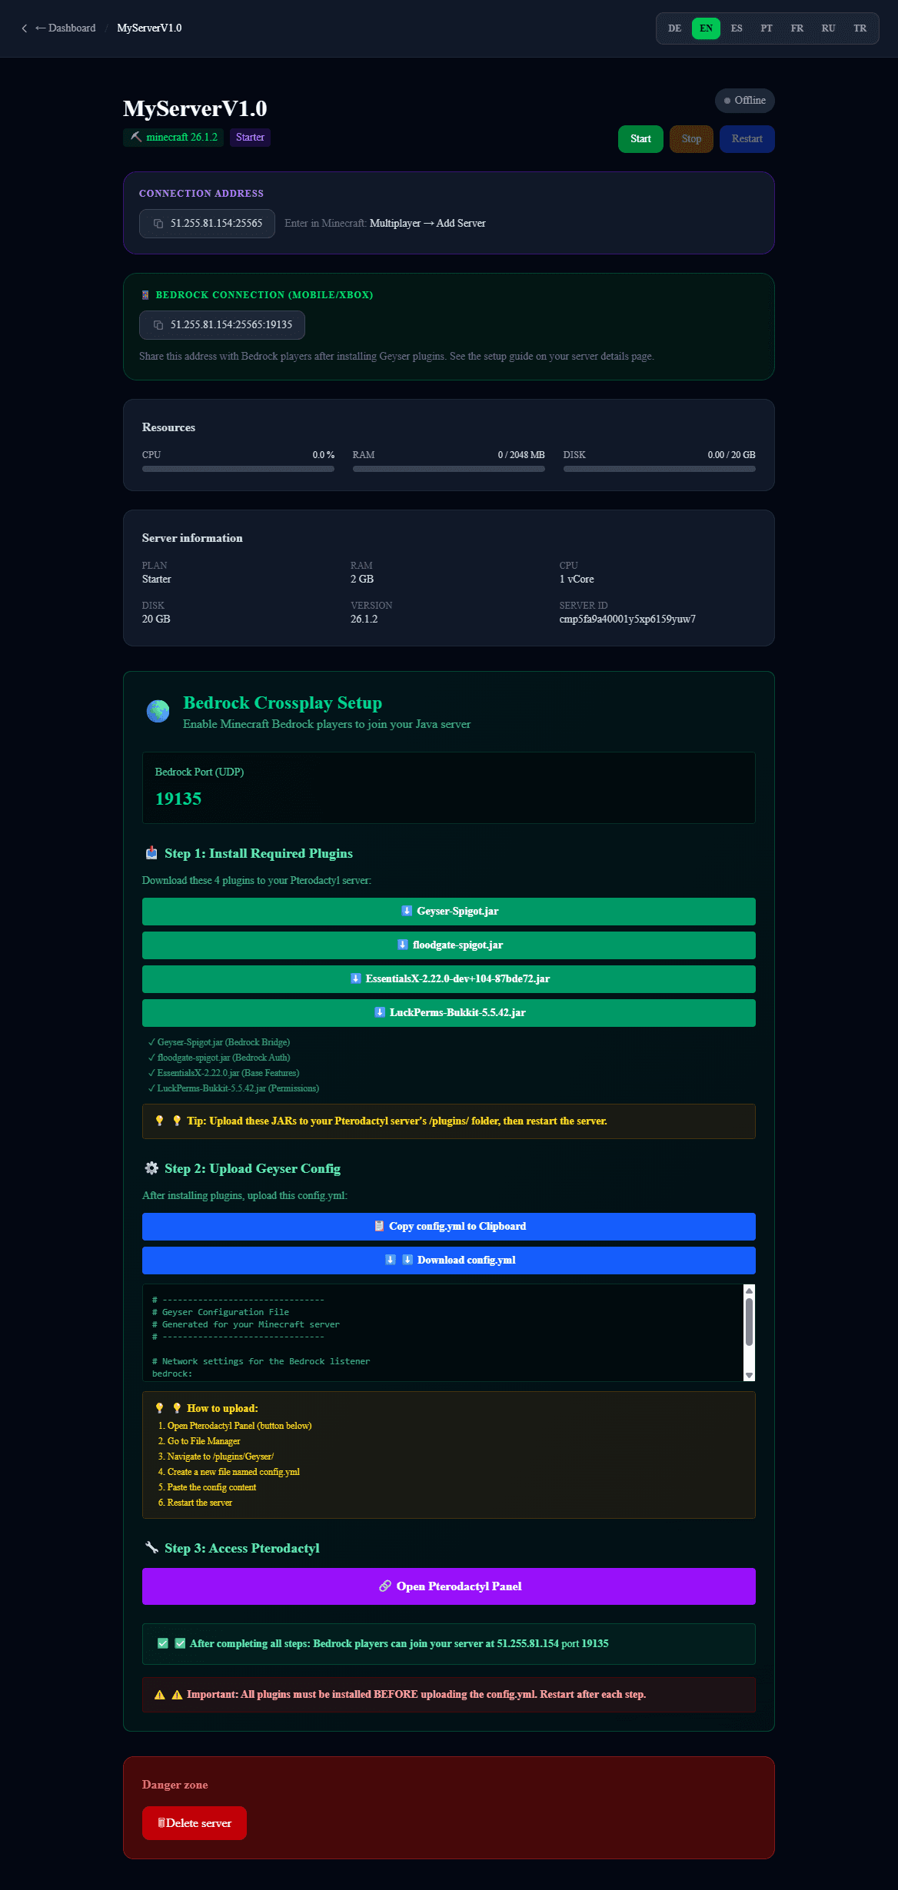
Task: Delete server in Danger zone
Action: tap(195, 1823)
